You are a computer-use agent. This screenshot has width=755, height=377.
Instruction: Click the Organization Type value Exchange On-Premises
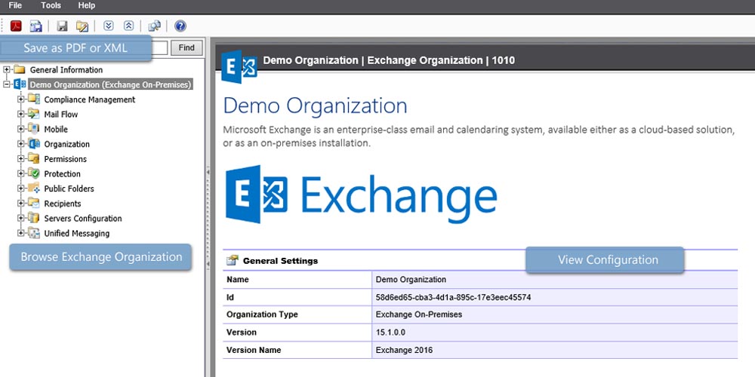418,314
